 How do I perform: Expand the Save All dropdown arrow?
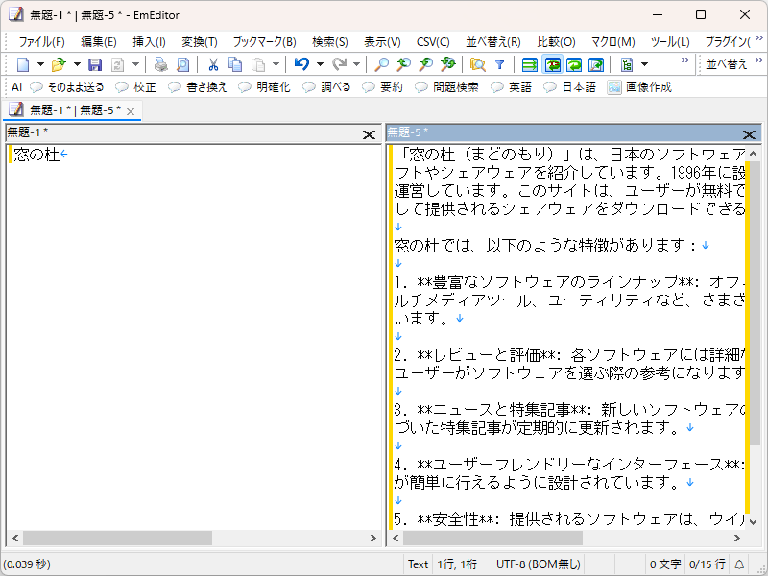click(x=135, y=64)
